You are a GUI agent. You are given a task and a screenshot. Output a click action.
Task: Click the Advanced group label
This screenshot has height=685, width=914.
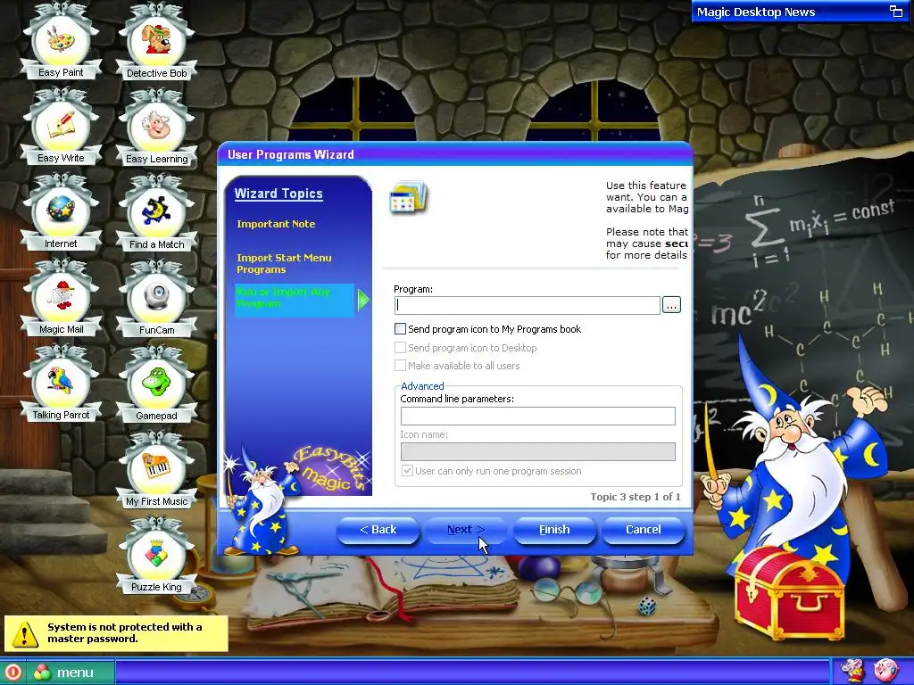click(422, 386)
